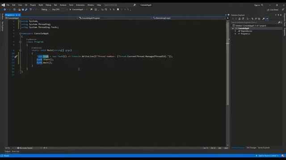
Task: Click the bookmark toolbar icon
Action: (x=118, y=9)
